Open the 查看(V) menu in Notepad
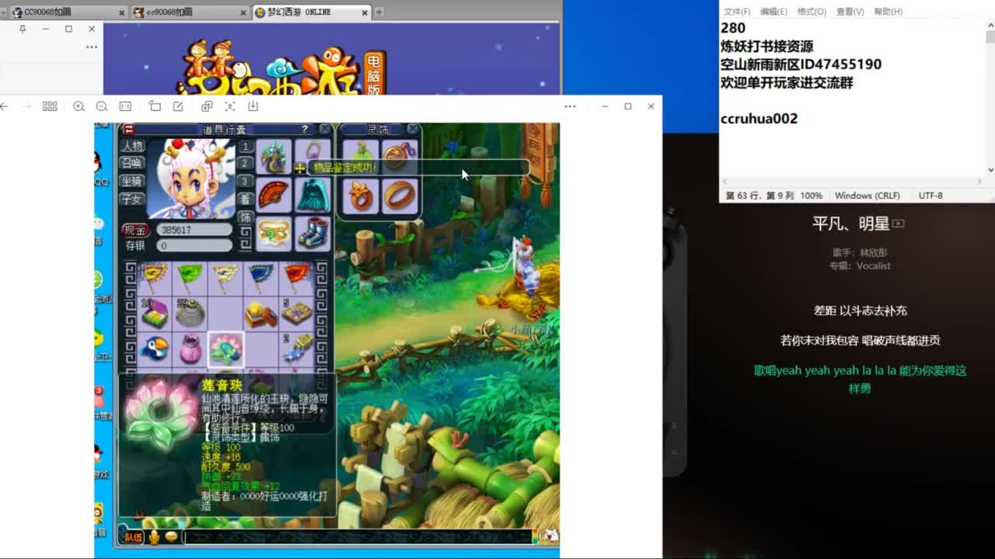Viewport: 995px width, 559px height. click(850, 12)
